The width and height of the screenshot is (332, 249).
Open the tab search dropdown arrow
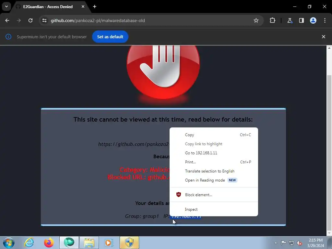[x=6, y=6]
